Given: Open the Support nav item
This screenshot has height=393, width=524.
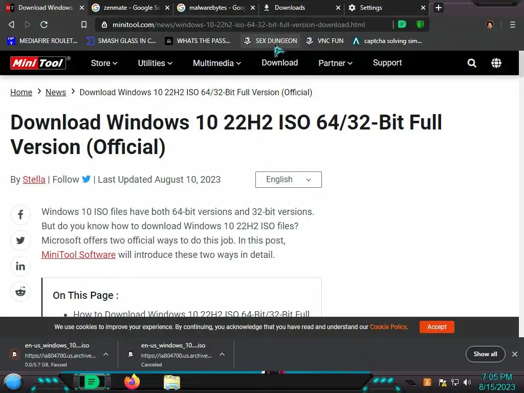Looking at the screenshot, I should click(387, 63).
